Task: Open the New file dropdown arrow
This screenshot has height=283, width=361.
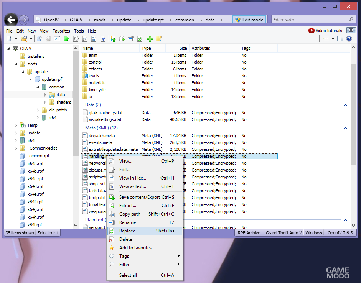Action: (16, 39)
